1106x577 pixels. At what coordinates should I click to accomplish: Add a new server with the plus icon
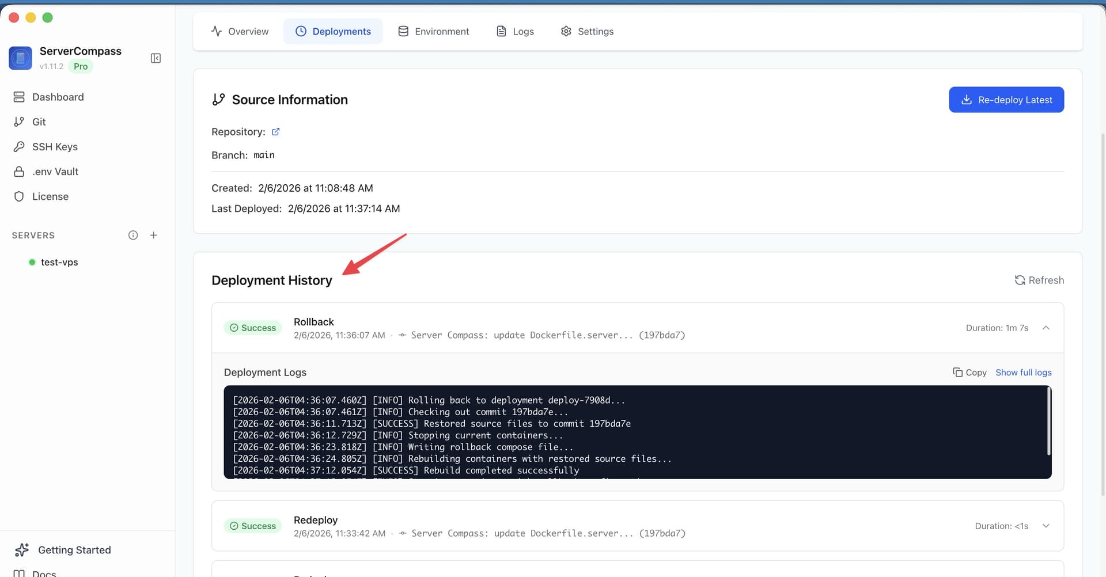[153, 235]
